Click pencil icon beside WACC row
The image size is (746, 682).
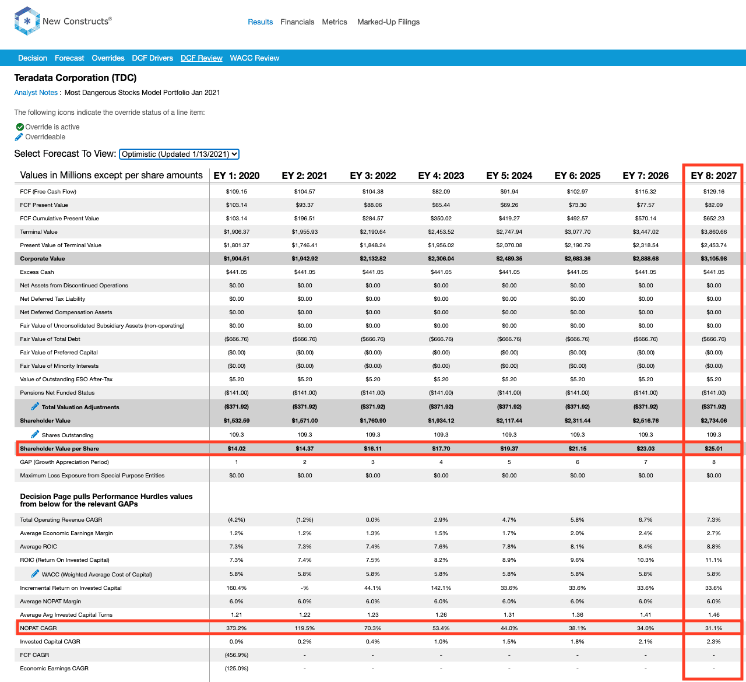(x=35, y=574)
